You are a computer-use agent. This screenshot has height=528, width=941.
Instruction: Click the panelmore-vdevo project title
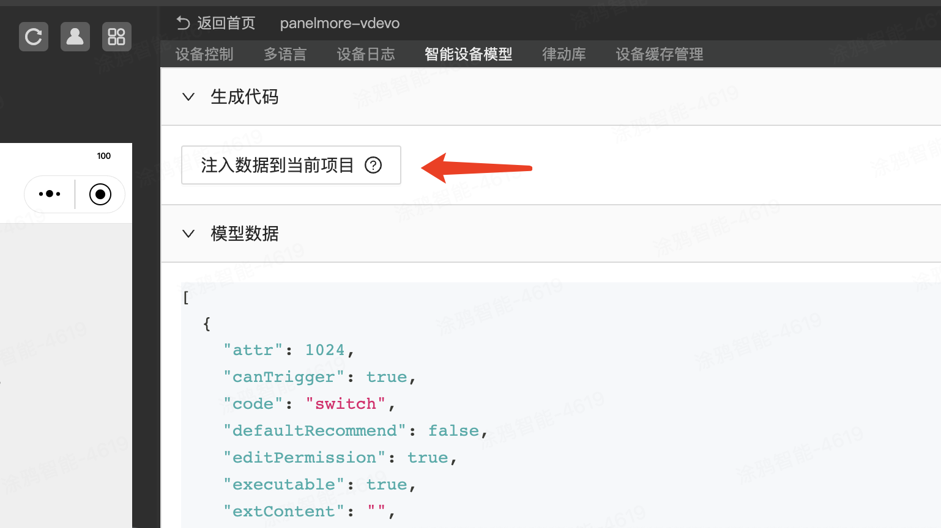340,23
